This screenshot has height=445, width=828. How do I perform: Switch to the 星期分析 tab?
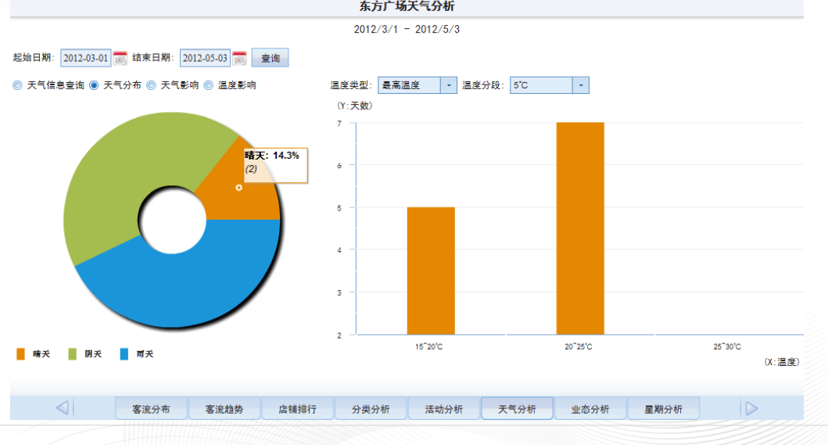point(663,409)
